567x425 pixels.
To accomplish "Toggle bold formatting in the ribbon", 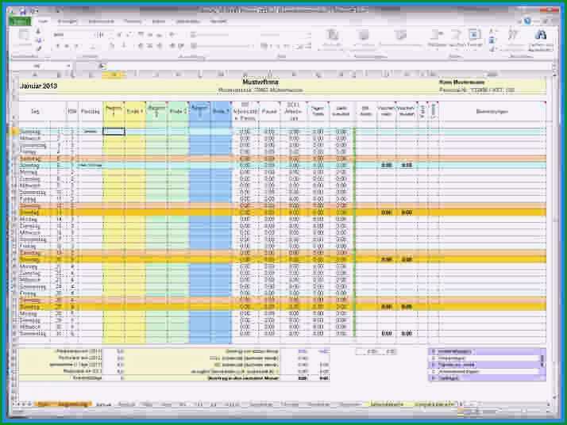I will click(57, 46).
